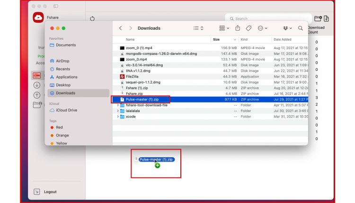The height and width of the screenshot is (203, 355).
Task: Select Applications in Finder sidebar
Action: click(x=78, y=77)
